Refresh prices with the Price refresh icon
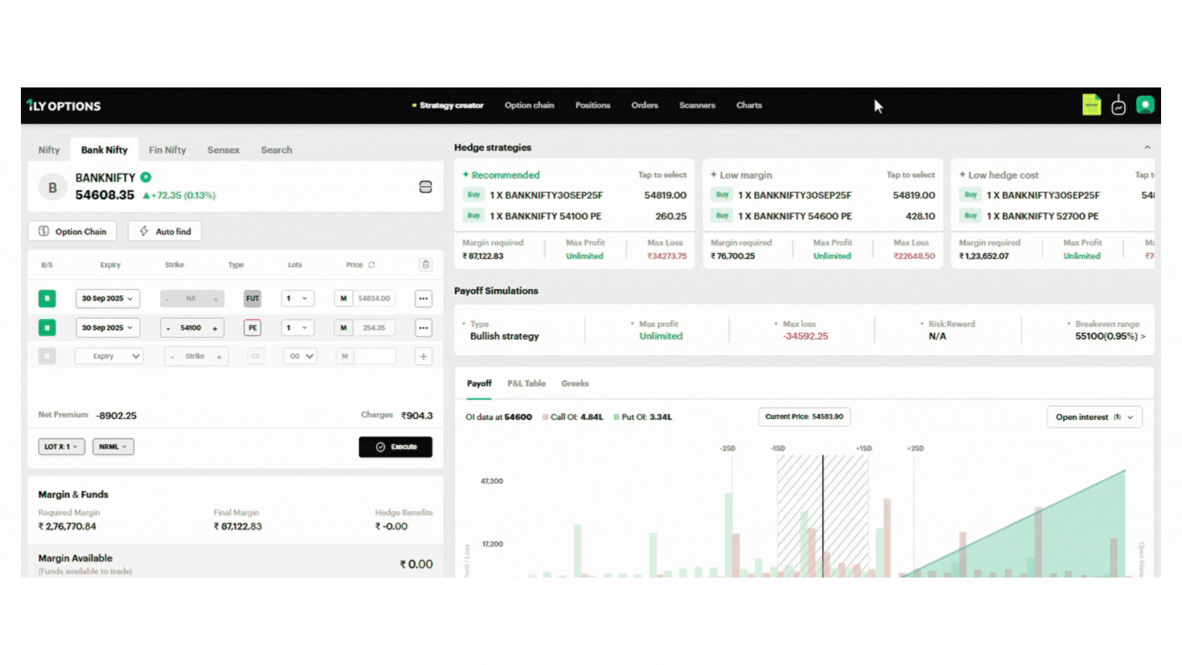This screenshot has height=665, width=1182. (x=372, y=265)
